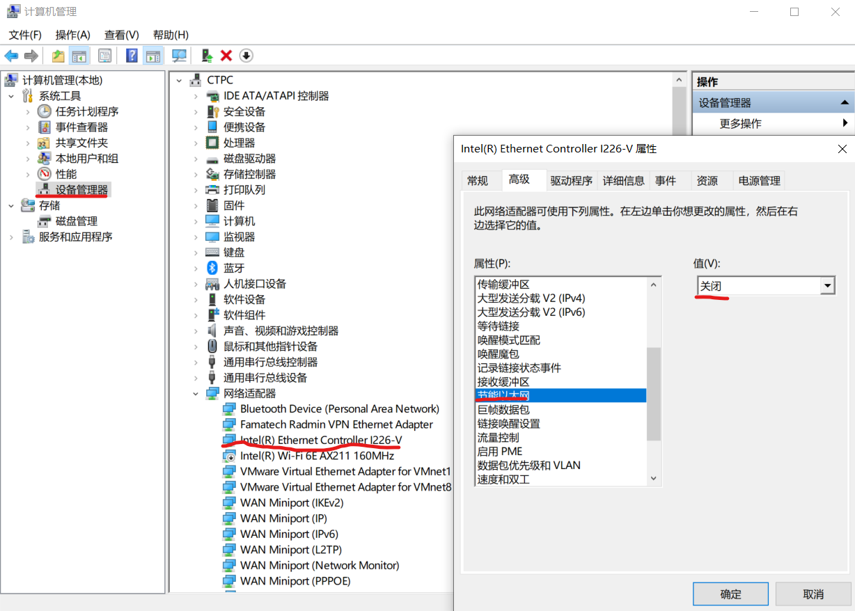Open the 值(V) dropdown showing 关闭

[x=827, y=285]
